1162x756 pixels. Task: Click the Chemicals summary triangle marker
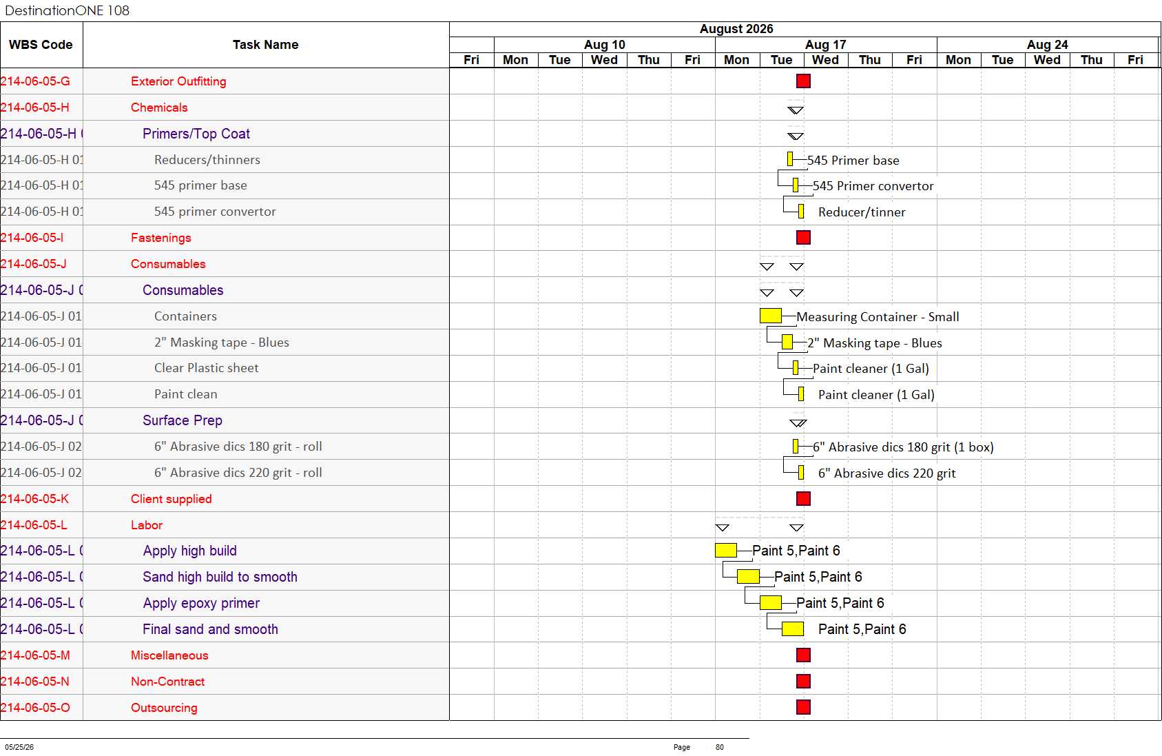[796, 110]
